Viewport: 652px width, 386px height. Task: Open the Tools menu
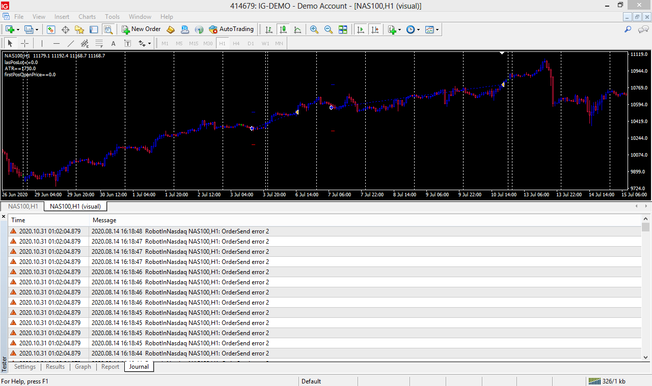click(x=112, y=16)
